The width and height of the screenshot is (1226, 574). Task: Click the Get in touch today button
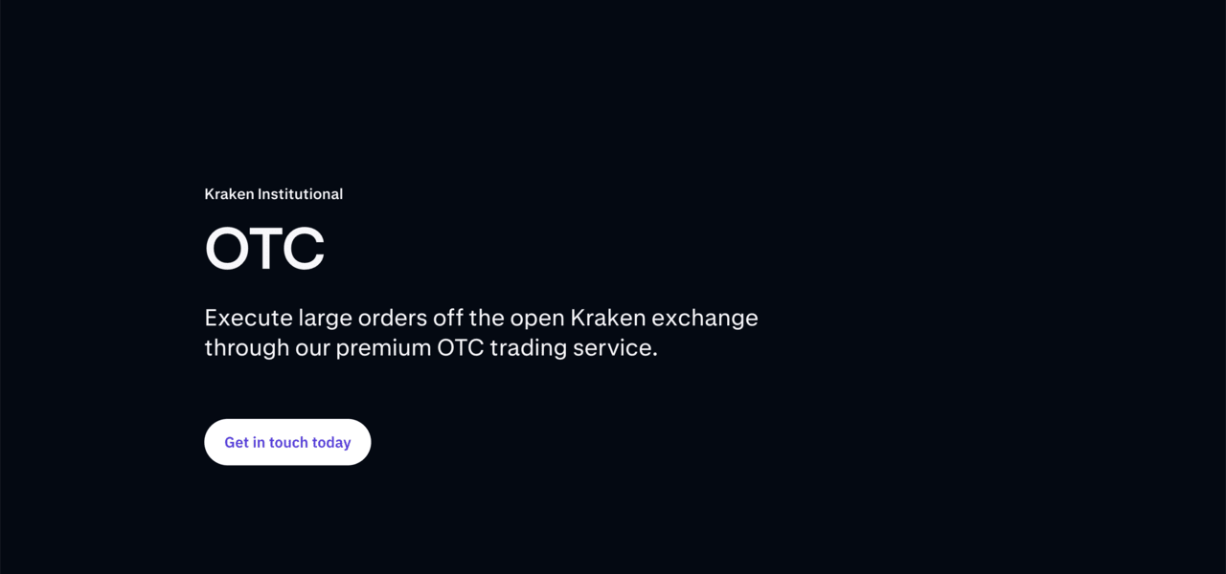pyautogui.click(x=287, y=442)
